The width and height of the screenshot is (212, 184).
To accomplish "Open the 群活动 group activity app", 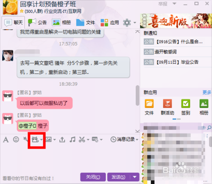I will (x=167, y=107).
